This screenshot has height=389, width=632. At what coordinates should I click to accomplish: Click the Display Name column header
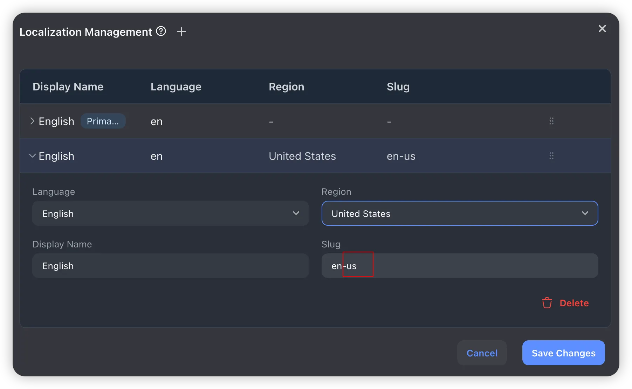[x=68, y=87]
